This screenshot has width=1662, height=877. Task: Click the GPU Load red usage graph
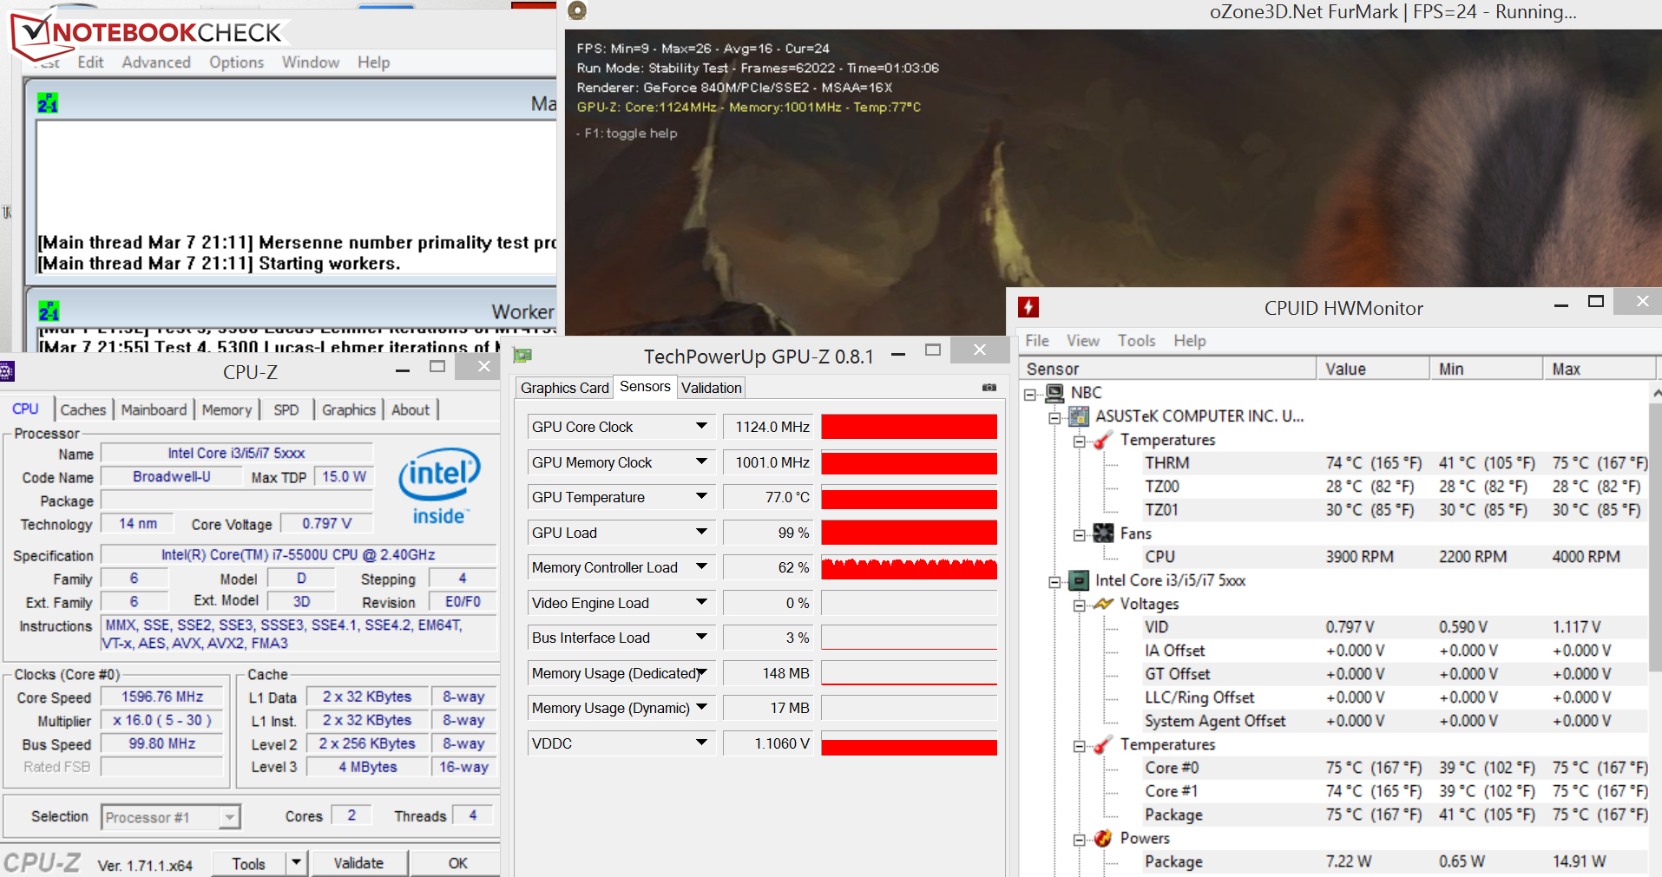coord(909,533)
